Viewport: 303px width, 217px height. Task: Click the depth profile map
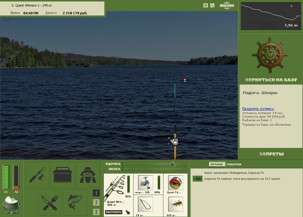(271, 16)
